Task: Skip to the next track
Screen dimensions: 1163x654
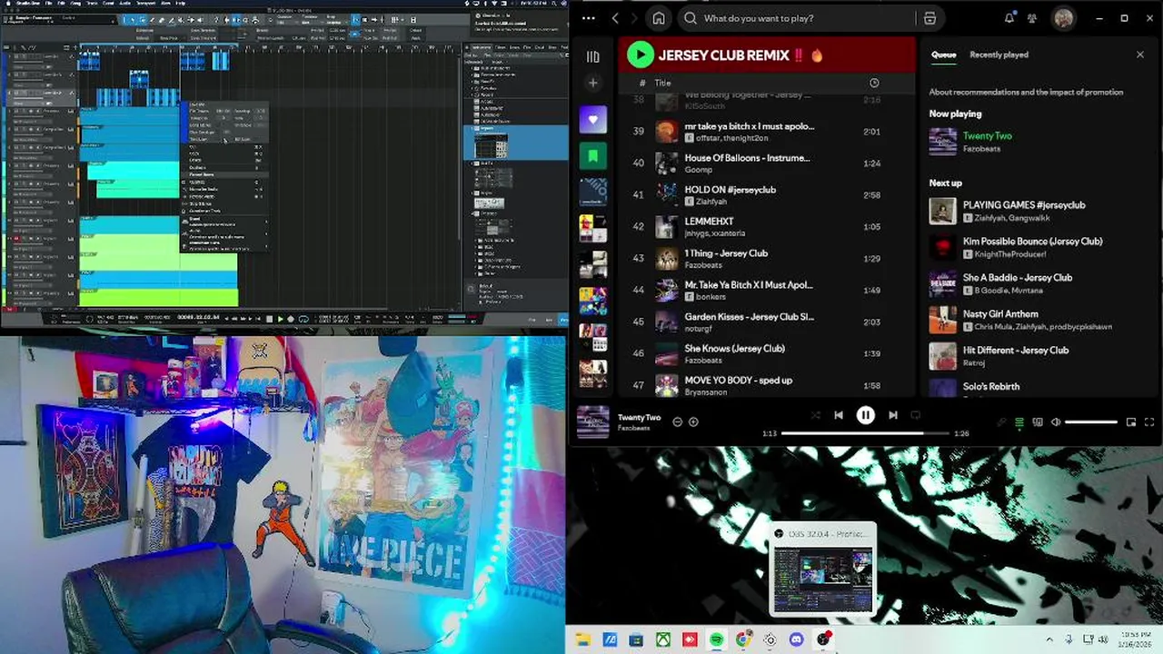Action: point(893,415)
